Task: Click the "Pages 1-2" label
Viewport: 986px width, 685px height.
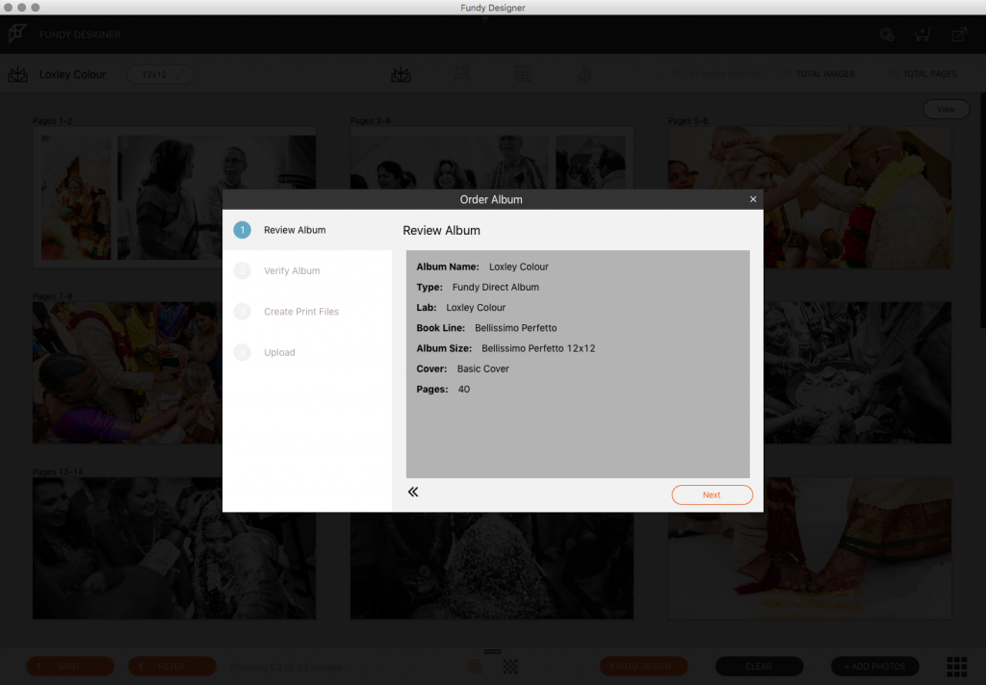Action: point(53,120)
